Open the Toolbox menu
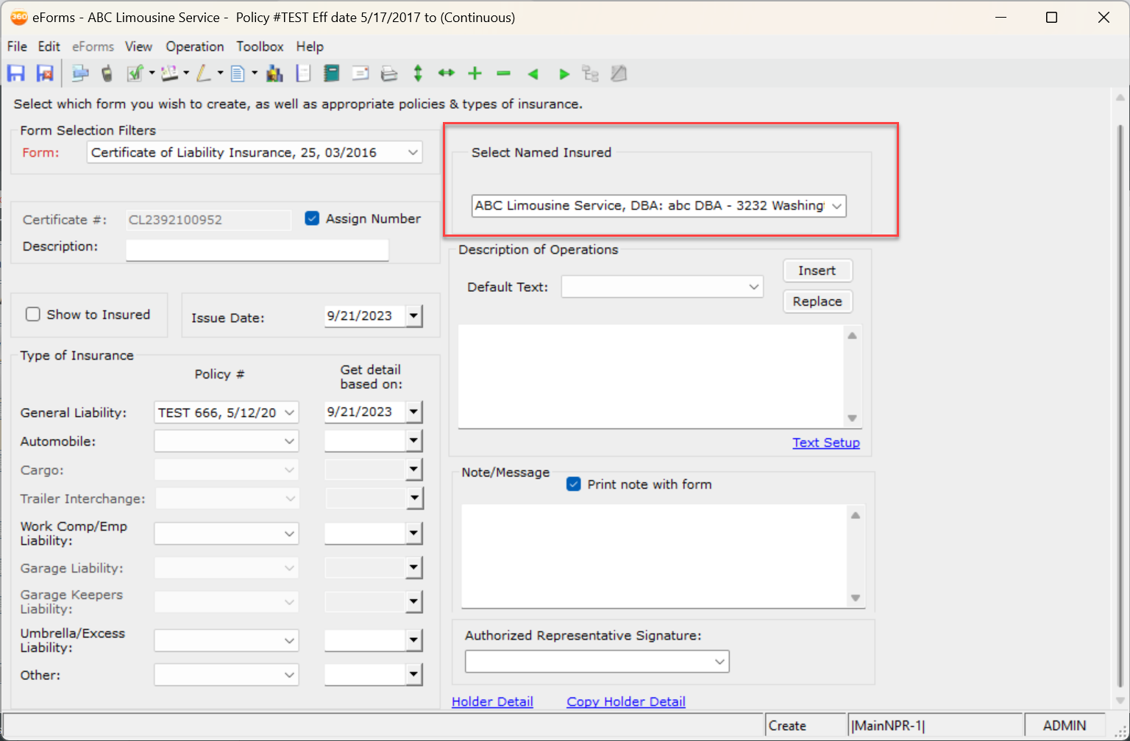The height and width of the screenshot is (741, 1130). 260,46
